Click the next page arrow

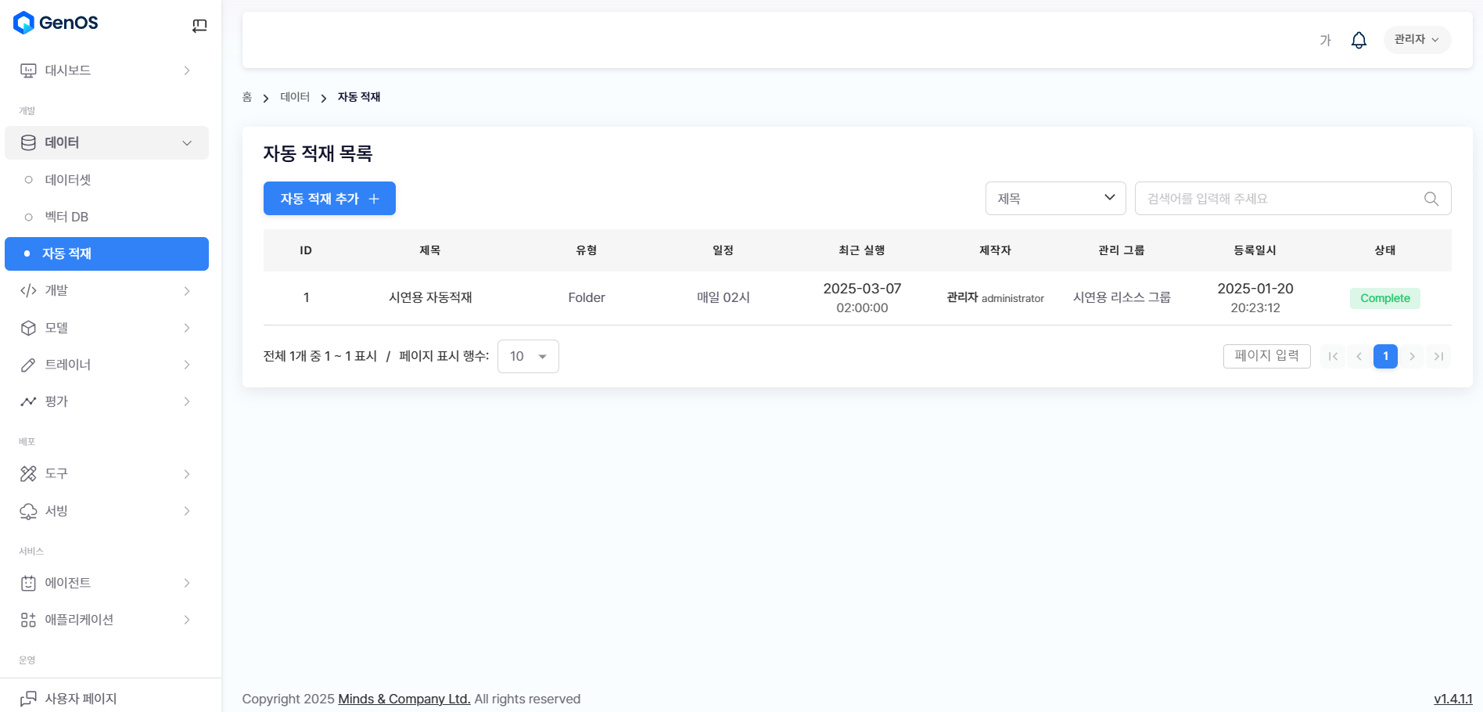tap(1412, 357)
